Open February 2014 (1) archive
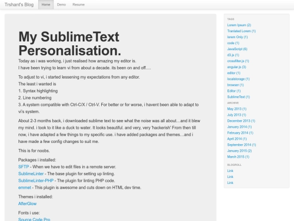 (240, 133)
